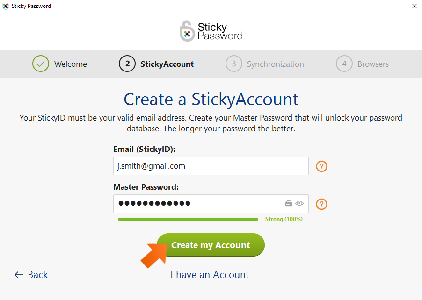Click the Create my Account button
The width and height of the screenshot is (422, 300).
tap(211, 245)
